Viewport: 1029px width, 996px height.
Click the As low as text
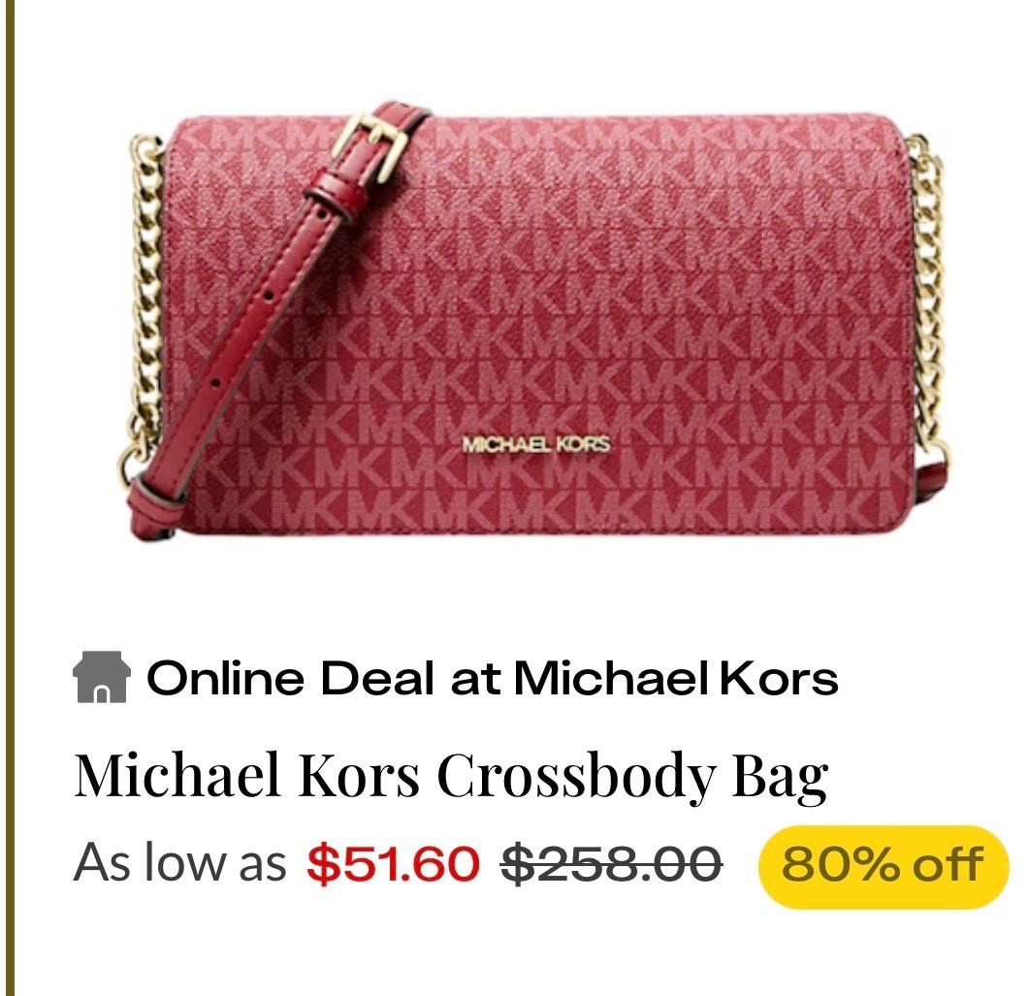click(179, 863)
